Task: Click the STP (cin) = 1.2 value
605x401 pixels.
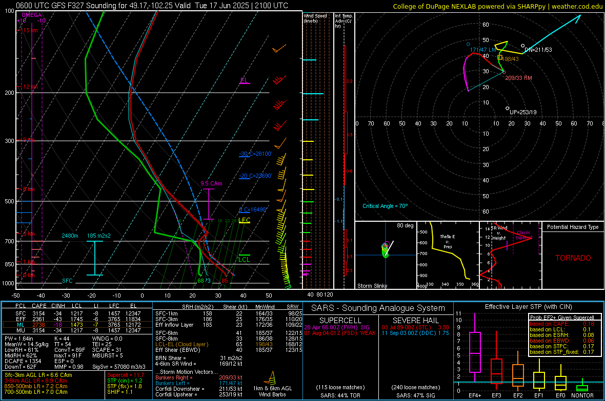Action: [125, 381]
